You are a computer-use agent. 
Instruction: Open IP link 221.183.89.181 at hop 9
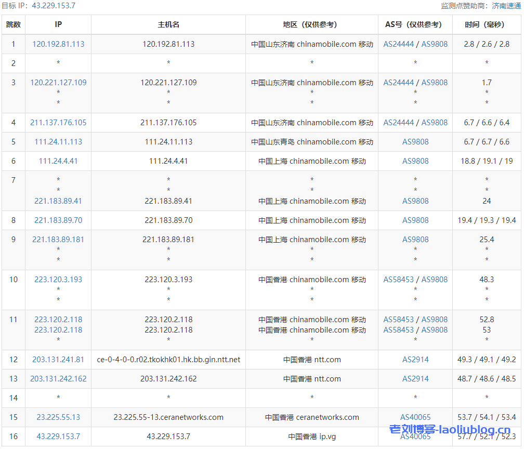point(57,239)
